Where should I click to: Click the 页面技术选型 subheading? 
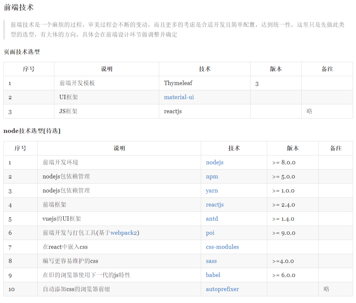coord(22,52)
